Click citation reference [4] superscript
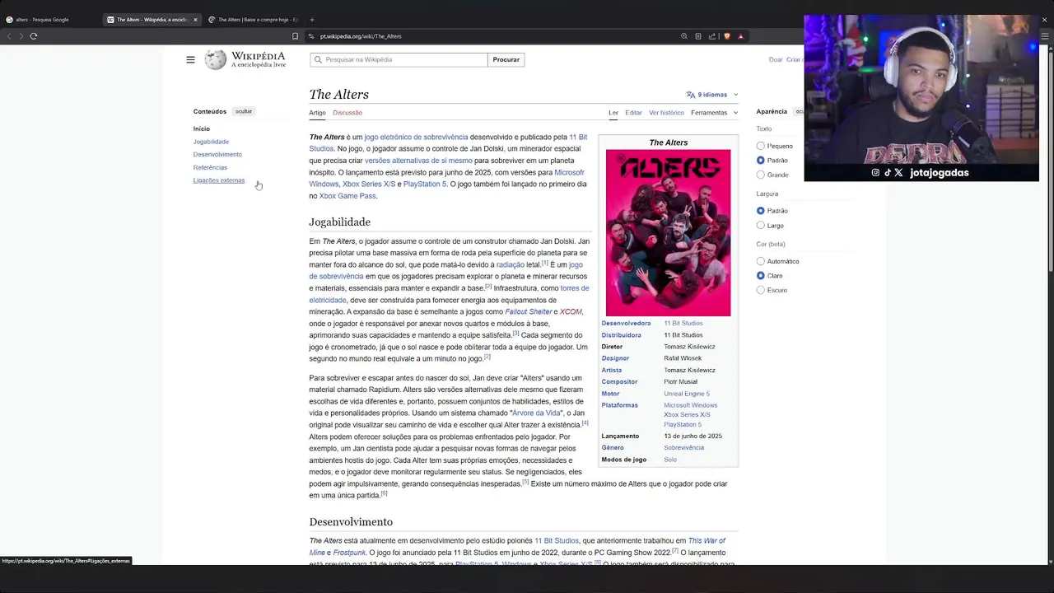Image resolution: width=1054 pixels, height=593 pixels. pyautogui.click(x=585, y=423)
